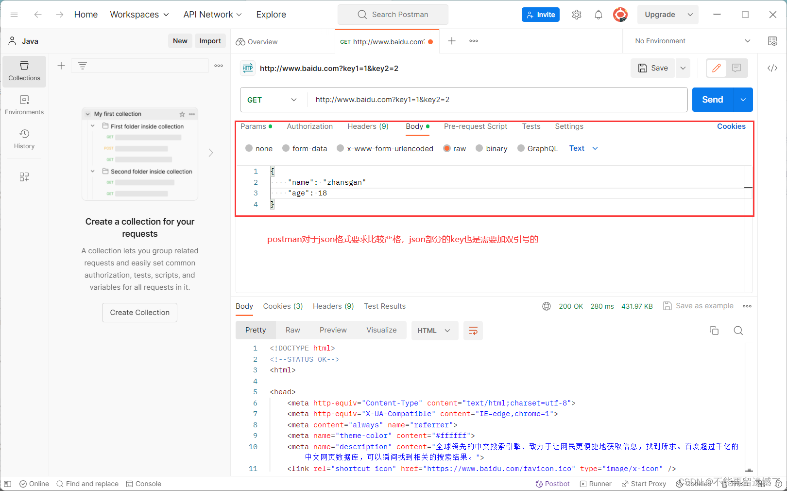Viewport: 787px width, 491px height.
Task: Copy the response body
Action: coord(714,331)
